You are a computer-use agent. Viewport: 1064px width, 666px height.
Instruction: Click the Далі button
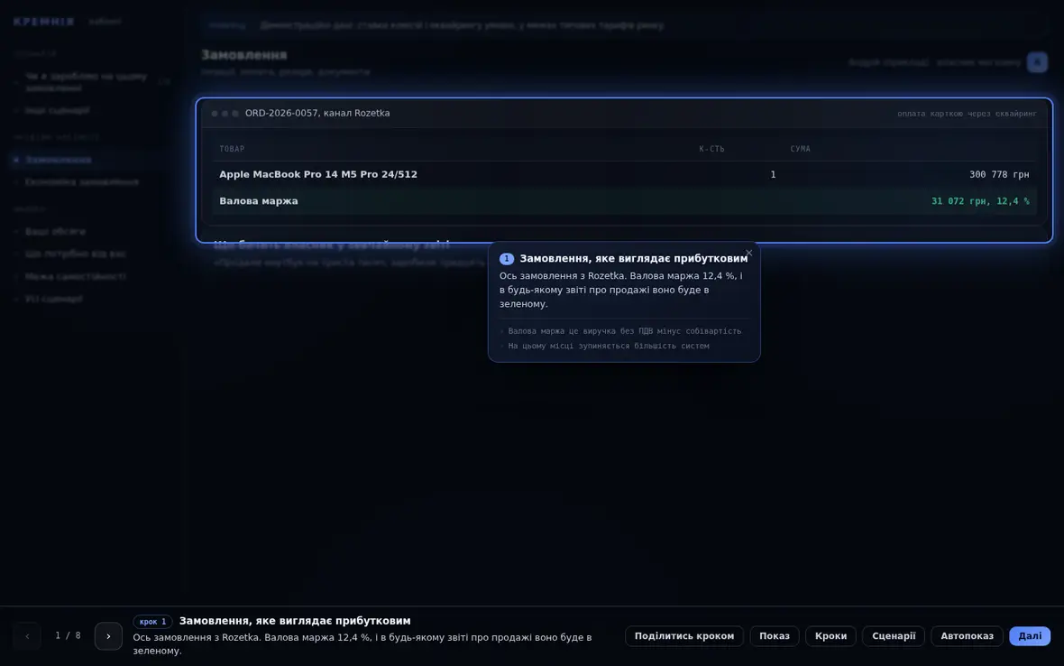[1030, 636]
